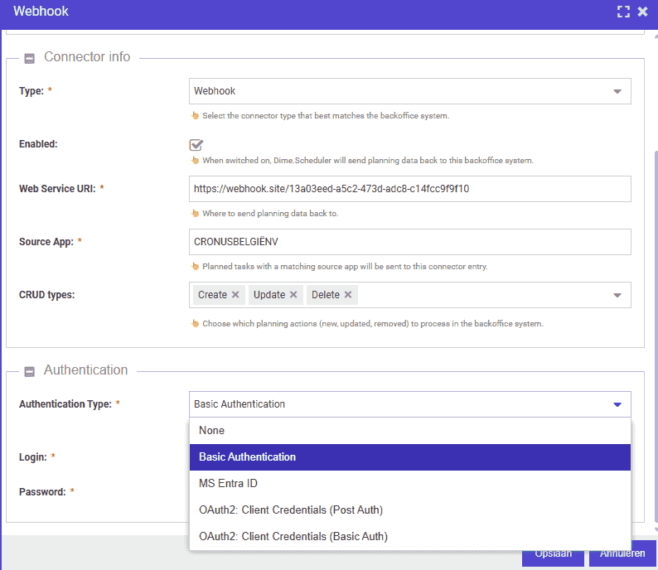Click the Authentication section icon
Viewport: 658px width, 570px height.
(x=29, y=372)
